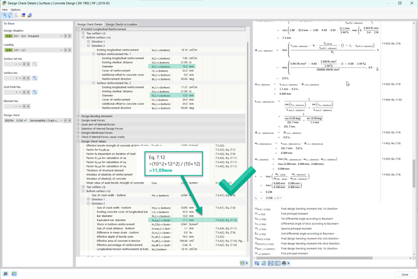This screenshot has width=418, height=279.
Task: Expand Top surface (-z) under reinforcement
Action: [x=83, y=33]
